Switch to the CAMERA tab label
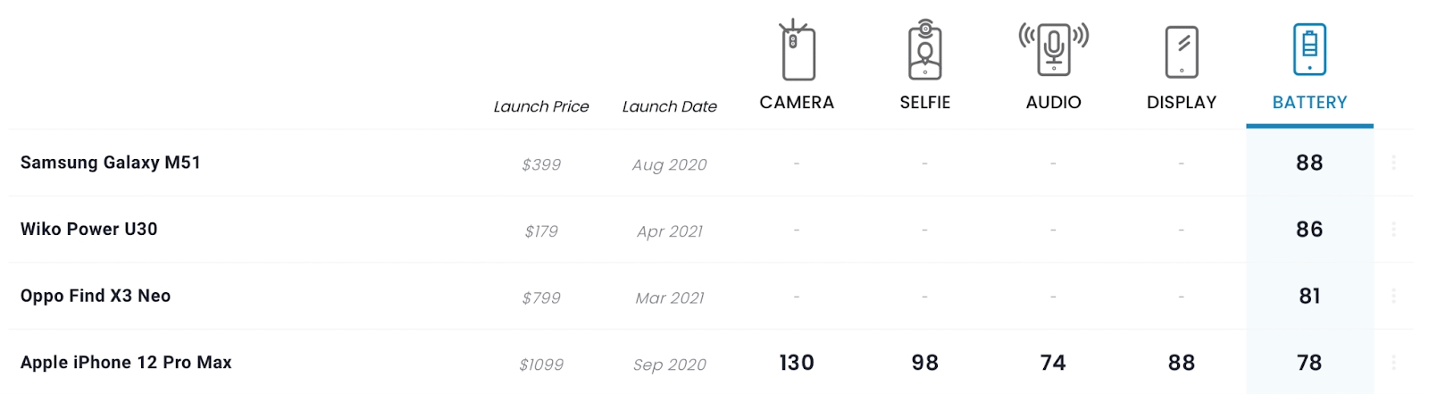Screen dimensions: 1429x394 tap(797, 103)
